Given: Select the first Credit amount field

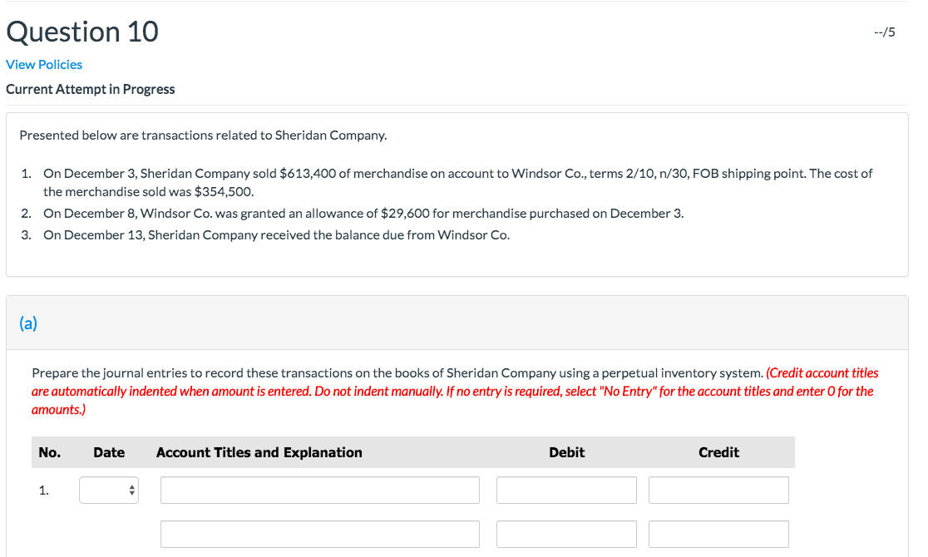Looking at the screenshot, I should click(718, 490).
